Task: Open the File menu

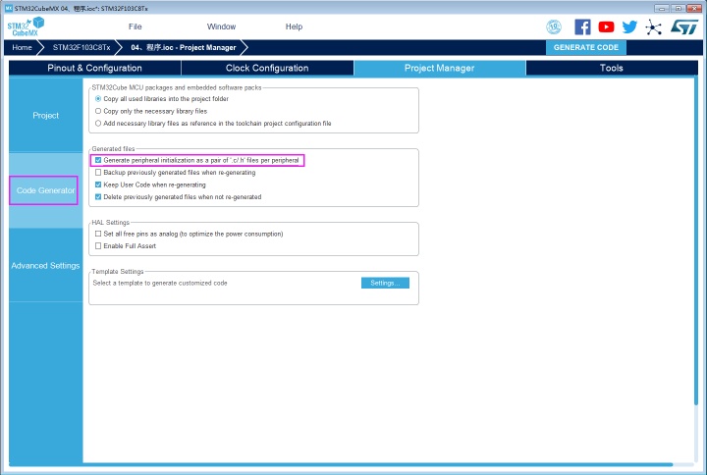Action: coord(135,26)
